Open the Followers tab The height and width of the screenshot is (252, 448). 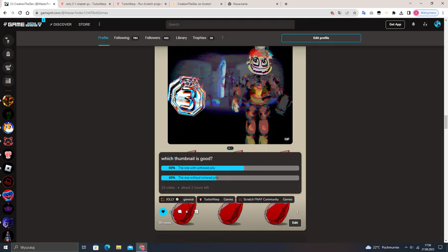(x=157, y=38)
